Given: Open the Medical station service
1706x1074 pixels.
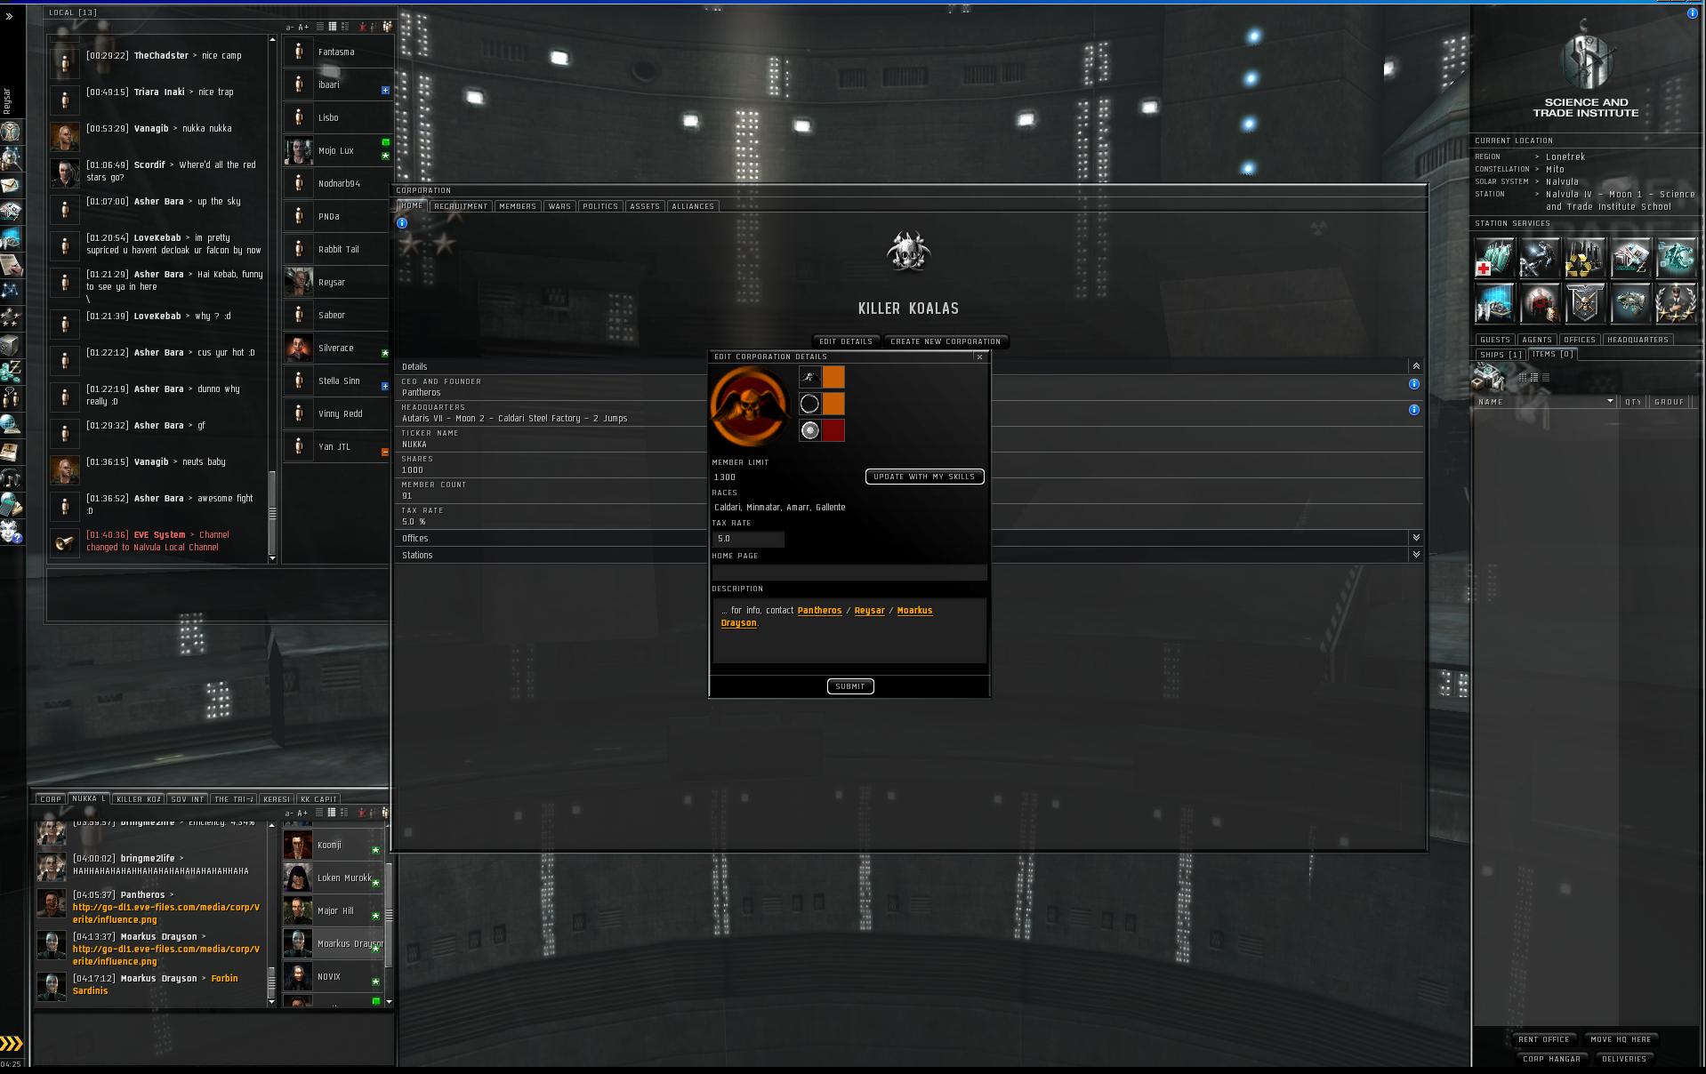Looking at the screenshot, I should coord(1495,258).
